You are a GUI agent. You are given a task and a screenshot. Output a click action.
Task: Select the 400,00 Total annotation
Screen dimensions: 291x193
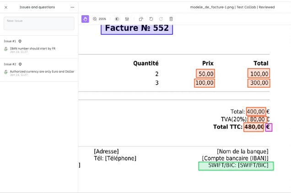pyautogui.click(x=256, y=112)
